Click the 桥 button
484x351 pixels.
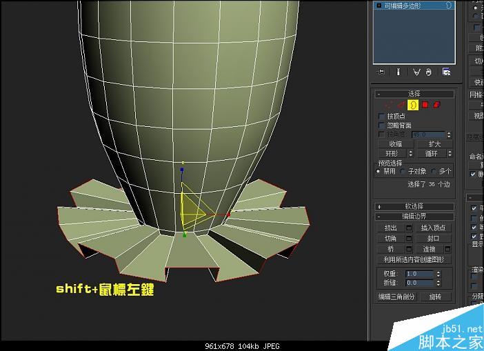(x=391, y=249)
